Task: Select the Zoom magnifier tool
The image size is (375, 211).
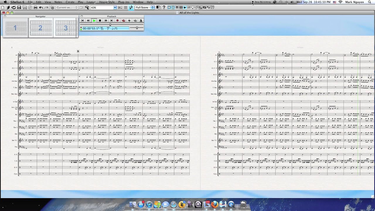Action: [x=87, y=7]
